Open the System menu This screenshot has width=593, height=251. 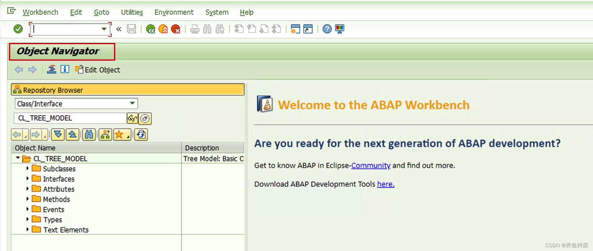coord(217,12)
